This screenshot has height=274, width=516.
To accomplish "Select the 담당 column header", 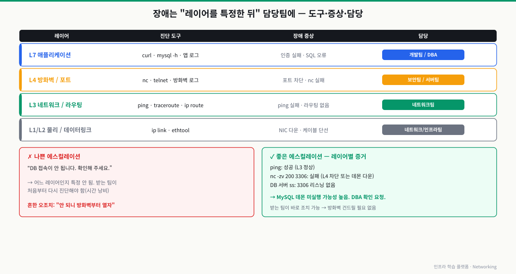I will coord(423,36).
